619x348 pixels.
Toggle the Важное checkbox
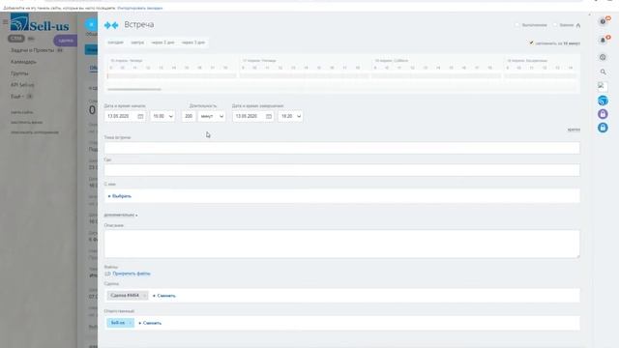coord(555,25)
